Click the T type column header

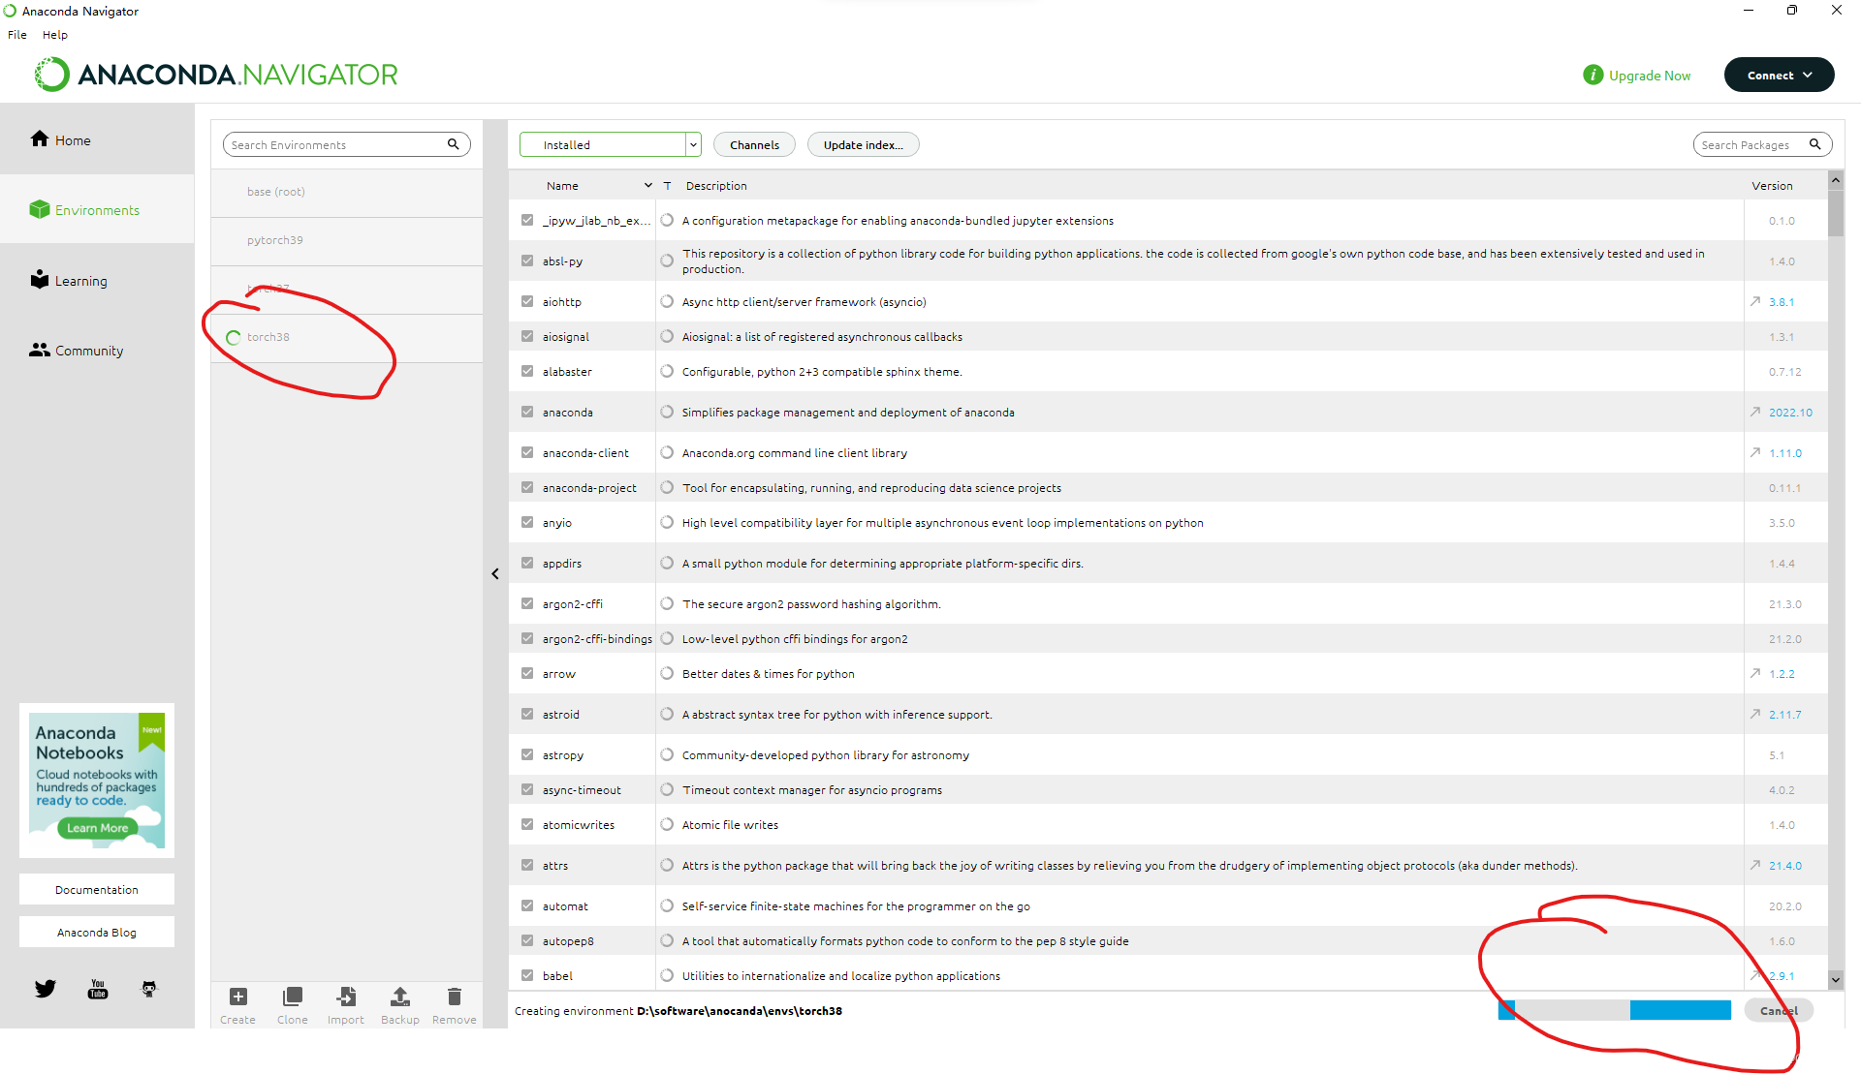click(667, 185)
